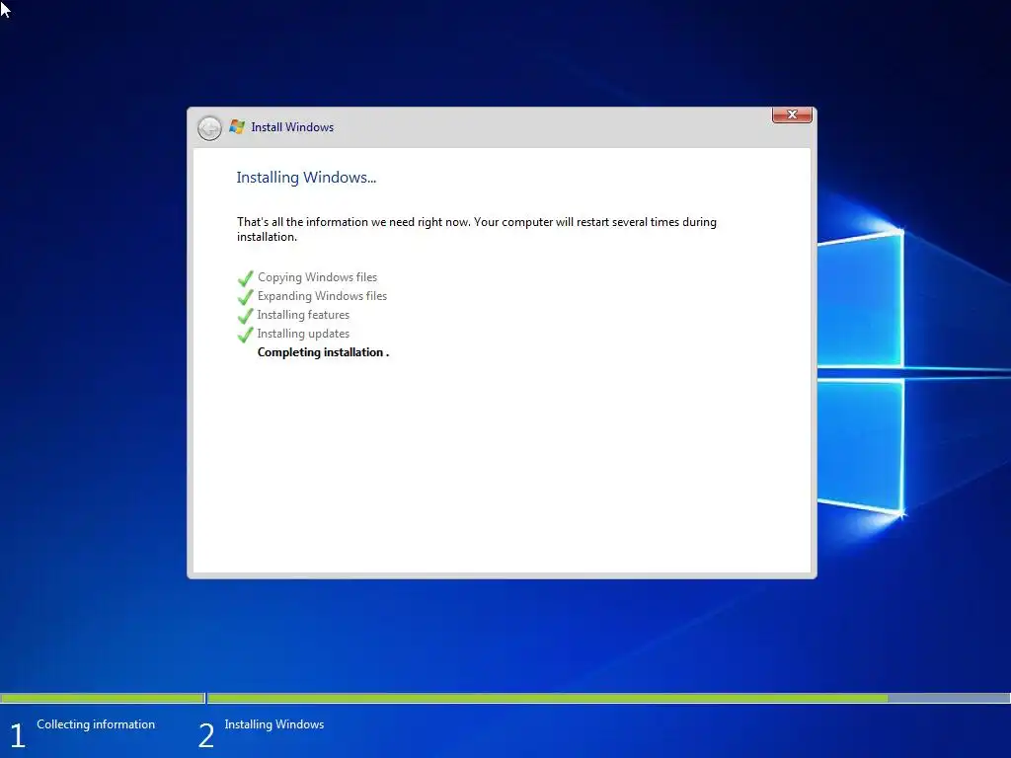
Task: Click the 'Installing Windows' stage label at bottom
Action: coord(274,724)
